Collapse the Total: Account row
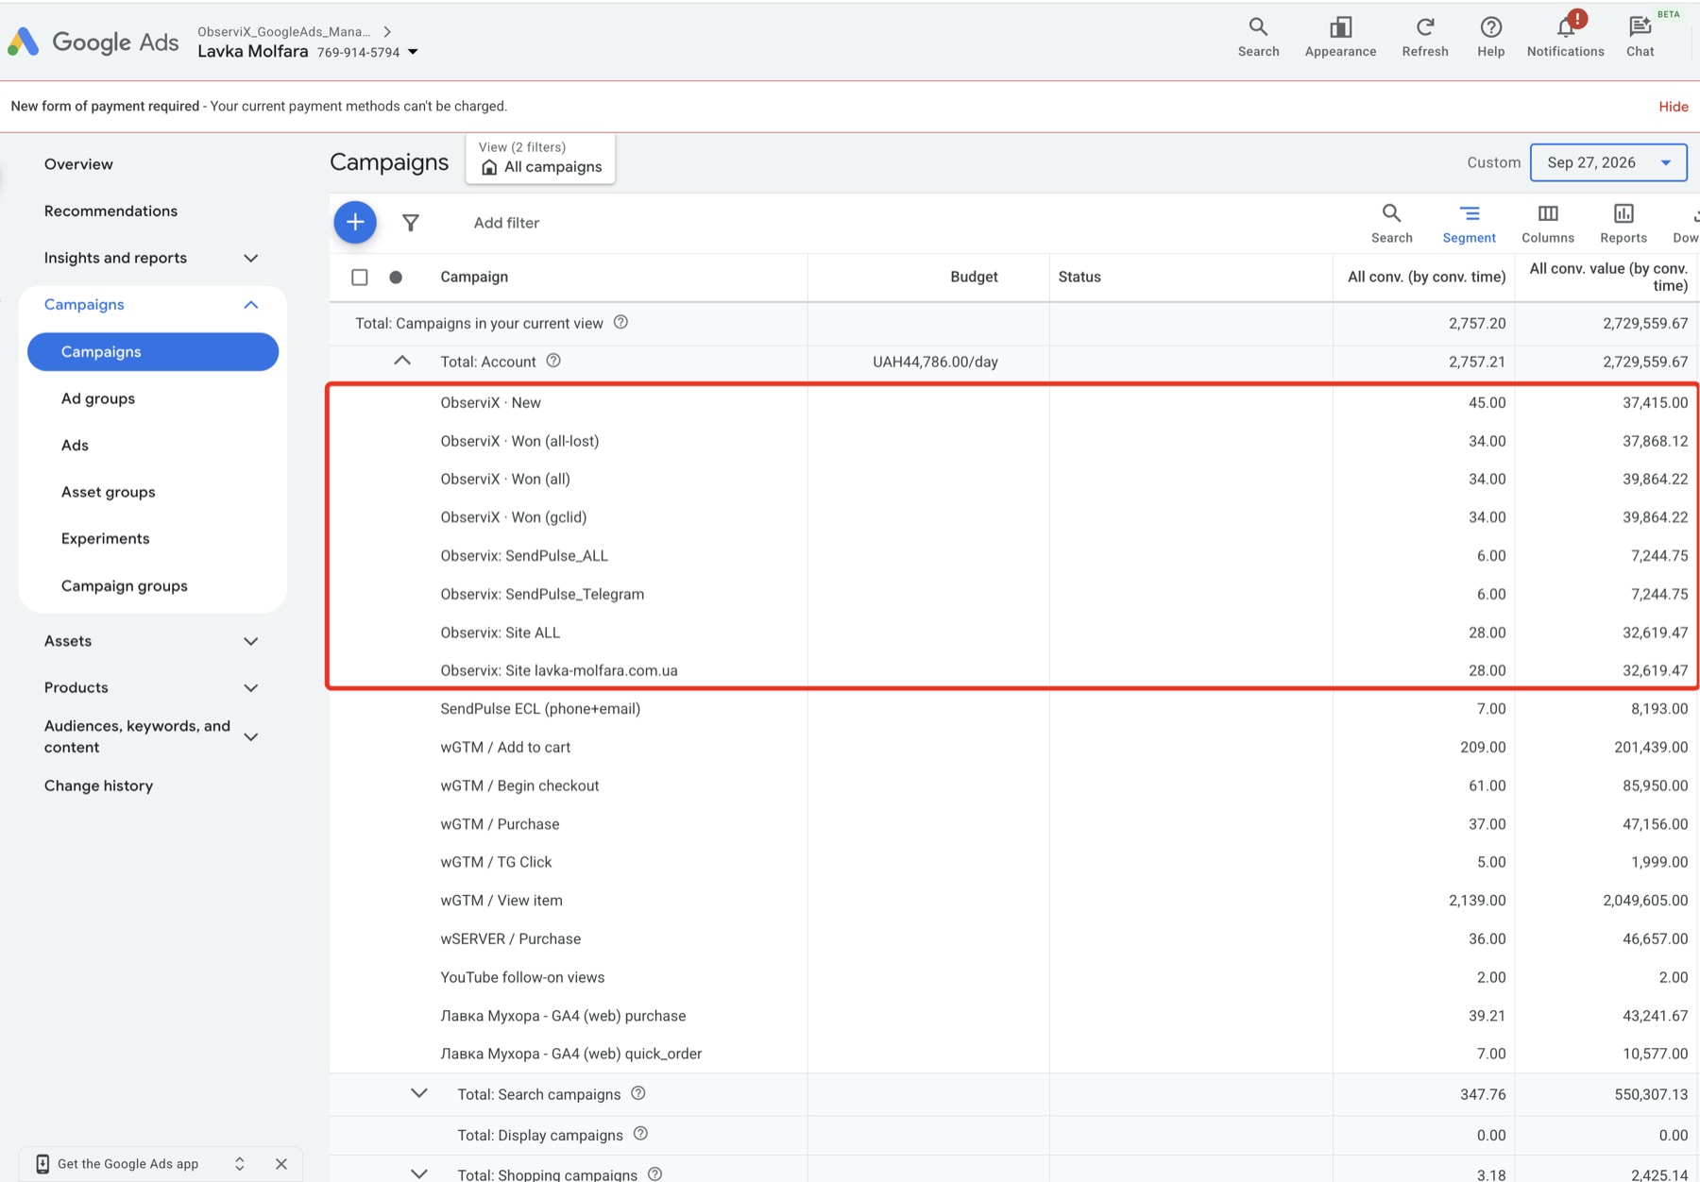The image size is (1700, 1182). (x=402, y=361)
